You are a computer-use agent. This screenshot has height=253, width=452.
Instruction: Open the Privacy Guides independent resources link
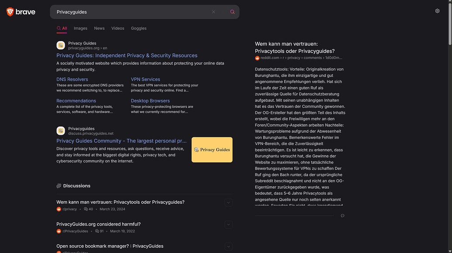[x=127, y=55]
